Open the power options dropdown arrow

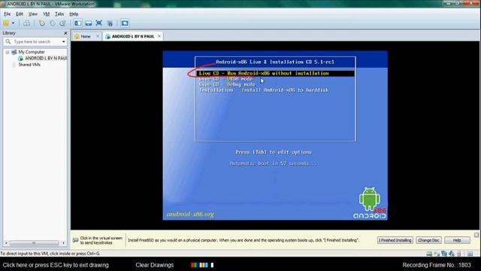pos(14,23)
